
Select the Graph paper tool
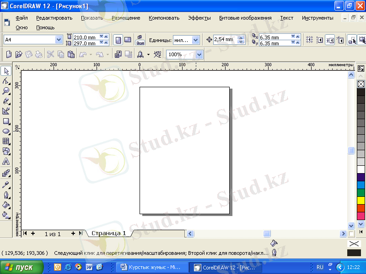click(6, 141)
